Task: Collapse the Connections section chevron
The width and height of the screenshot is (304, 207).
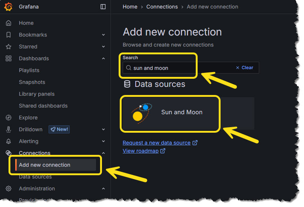Action: tap(103, 153)
